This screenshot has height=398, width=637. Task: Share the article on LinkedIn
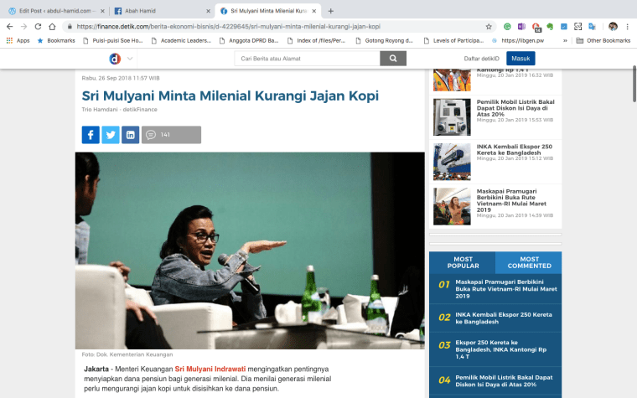131,135
